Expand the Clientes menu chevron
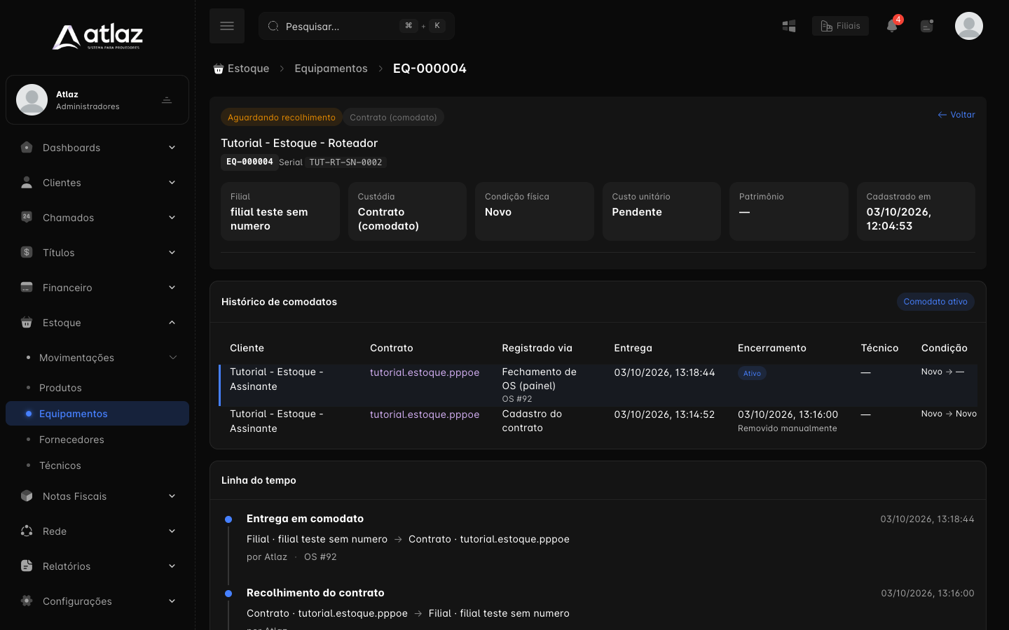The height and width of the screenshot is (630, 1009). pos(172,183)
